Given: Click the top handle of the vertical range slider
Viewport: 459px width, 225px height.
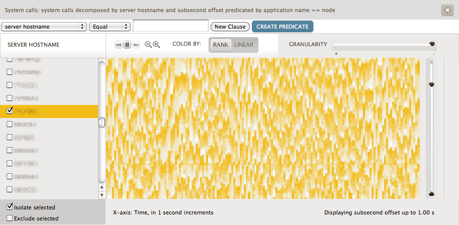Looking at the screenshot, I should pos(431,84).
